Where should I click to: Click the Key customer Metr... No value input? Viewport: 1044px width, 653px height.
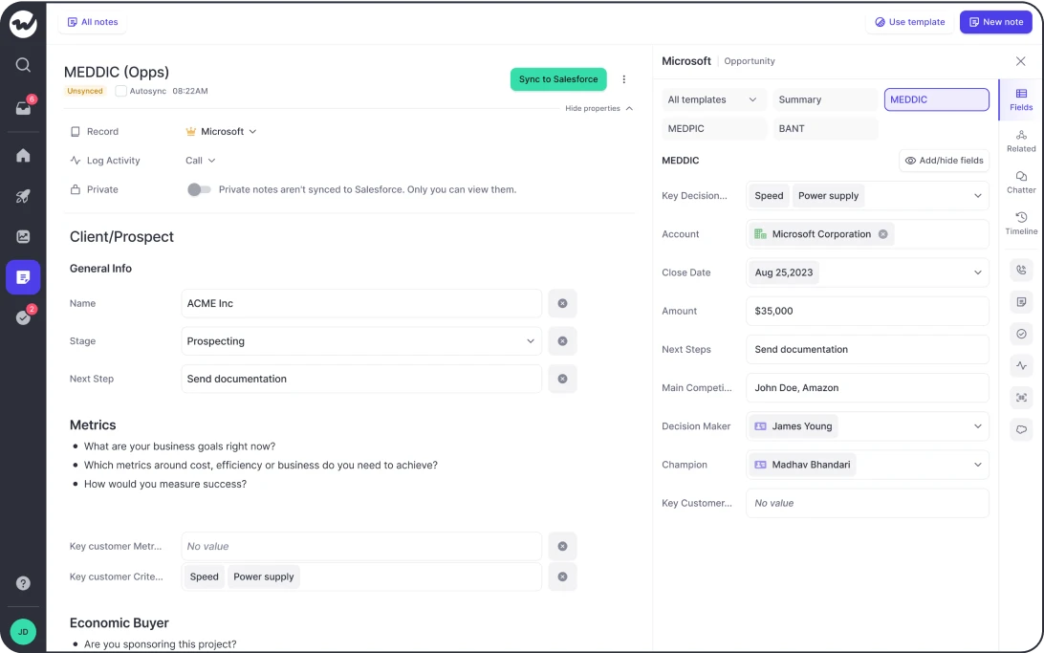pyautogui.click(x=361, y=546)
